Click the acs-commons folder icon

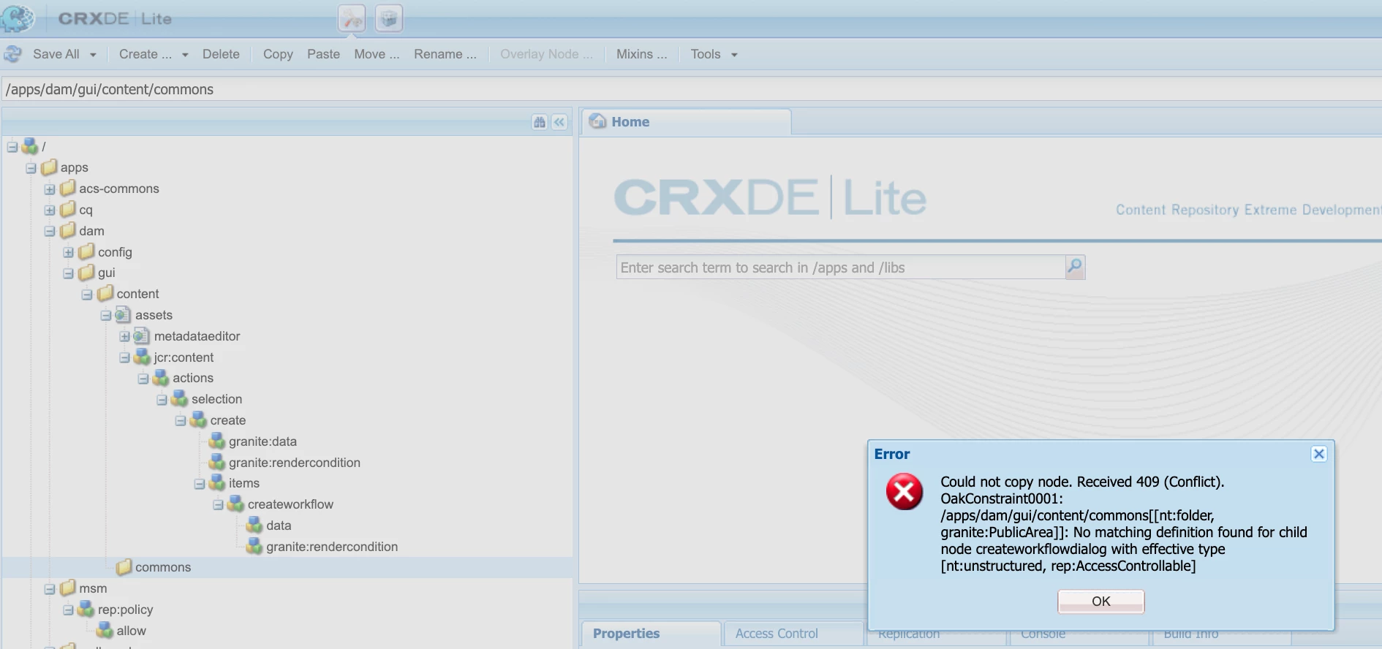pos(68,189)
